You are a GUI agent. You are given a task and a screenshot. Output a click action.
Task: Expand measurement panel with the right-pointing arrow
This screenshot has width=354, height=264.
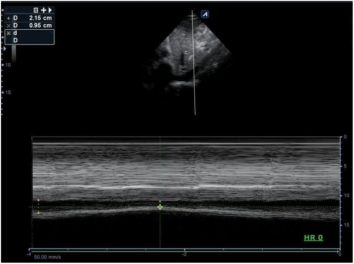(50, 10)
